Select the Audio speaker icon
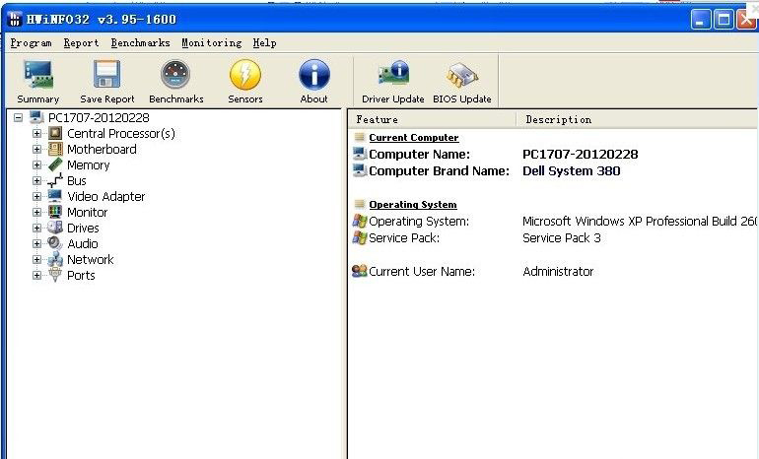Screen dimensions: 759x459 point(55,243)
